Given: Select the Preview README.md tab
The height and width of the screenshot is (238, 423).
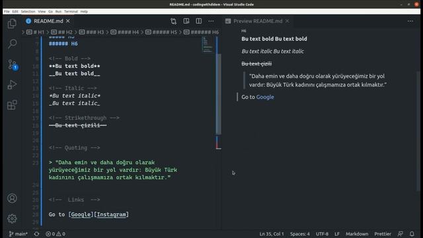Looking at the screenshot, I should [x=258, y=21].
